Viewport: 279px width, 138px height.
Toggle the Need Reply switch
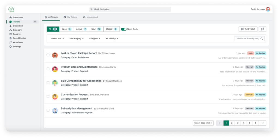point(124,29)
